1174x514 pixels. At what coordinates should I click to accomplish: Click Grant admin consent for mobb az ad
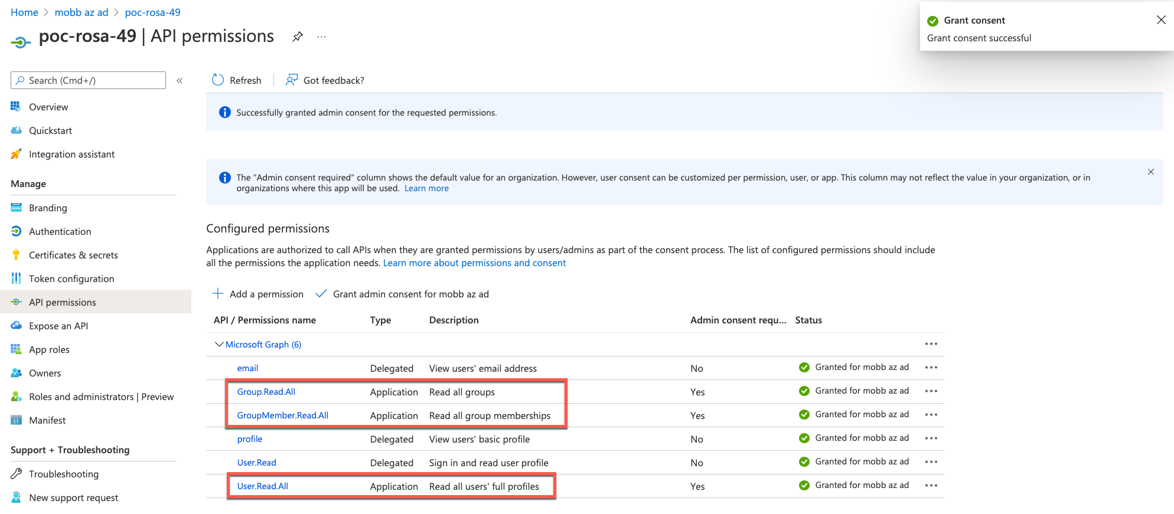point(402,294)
